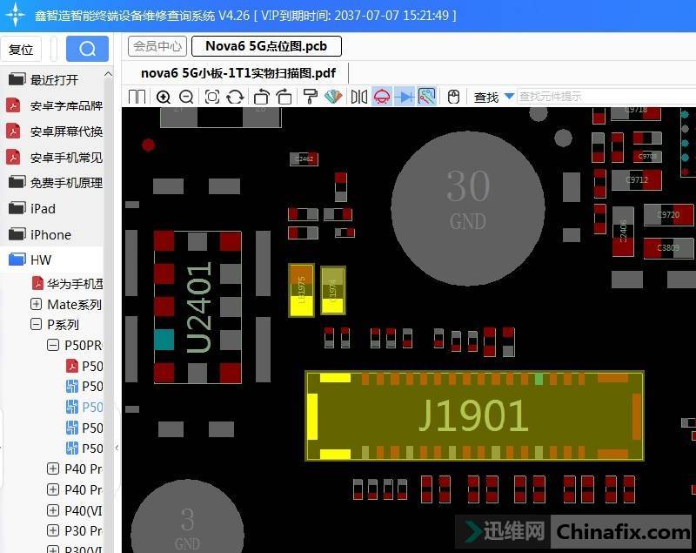Image resolution: width=696 pixels, height=553 pixels.
Task: Switch to Nova6 5G点位图.pcb tab
Action: click(x=266, y=46)
